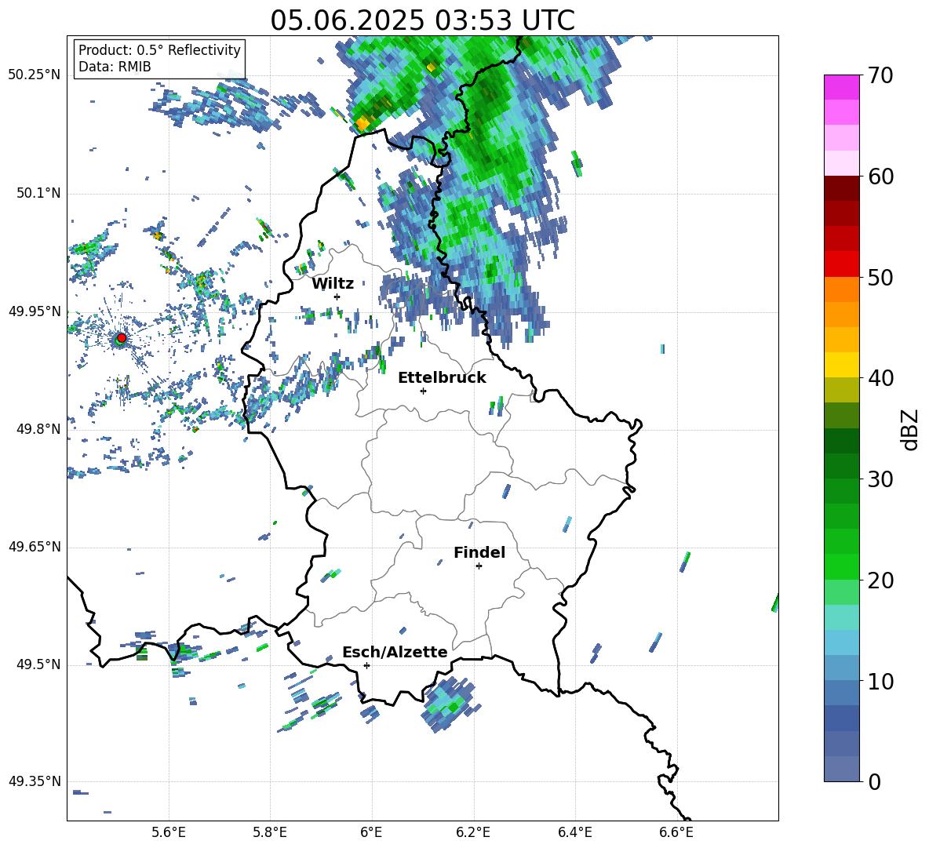Screen dimensions: 929x848
Task: Click the 49.8°N latitude label
Action: (x=38, y=429)
